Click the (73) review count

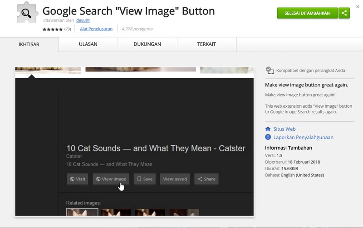pyautogui.click(x=68, y=29)
